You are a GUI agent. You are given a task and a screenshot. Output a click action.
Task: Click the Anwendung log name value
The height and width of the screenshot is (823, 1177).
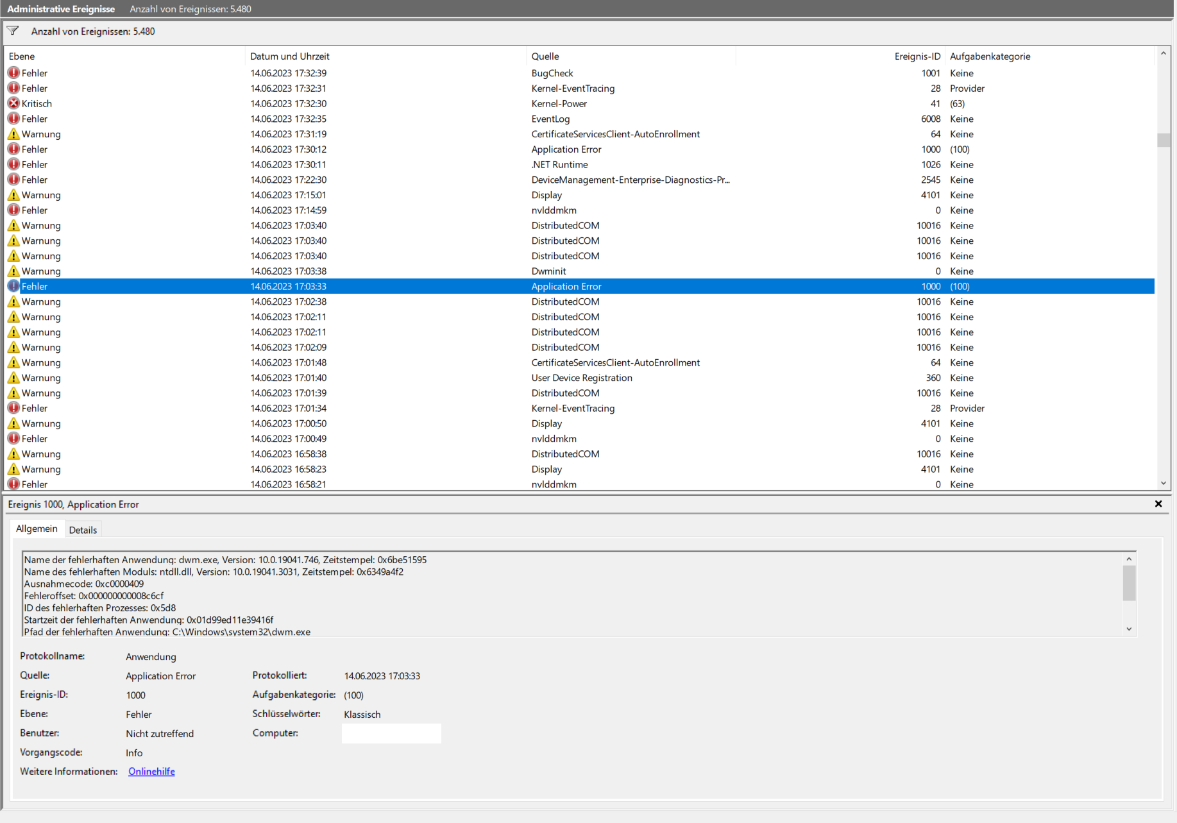click(151, 656)
